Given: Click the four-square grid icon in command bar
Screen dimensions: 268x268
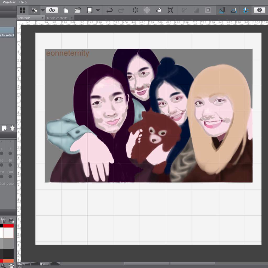Looking at the screenshot, I should pos(23,10).
